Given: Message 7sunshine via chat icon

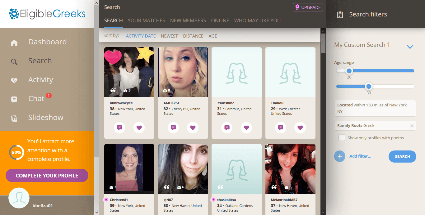Looking at the screenshot, I should click(x=227, y=128).
